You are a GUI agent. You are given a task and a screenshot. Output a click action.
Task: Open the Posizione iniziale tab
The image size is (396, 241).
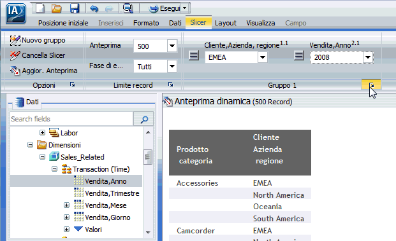coord(63,23)
